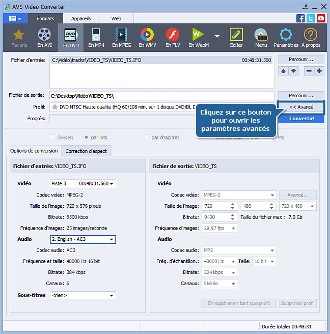Screen dimensions: 330x334
Task: Select the par chapitres radio button
Action: point(147,137)
